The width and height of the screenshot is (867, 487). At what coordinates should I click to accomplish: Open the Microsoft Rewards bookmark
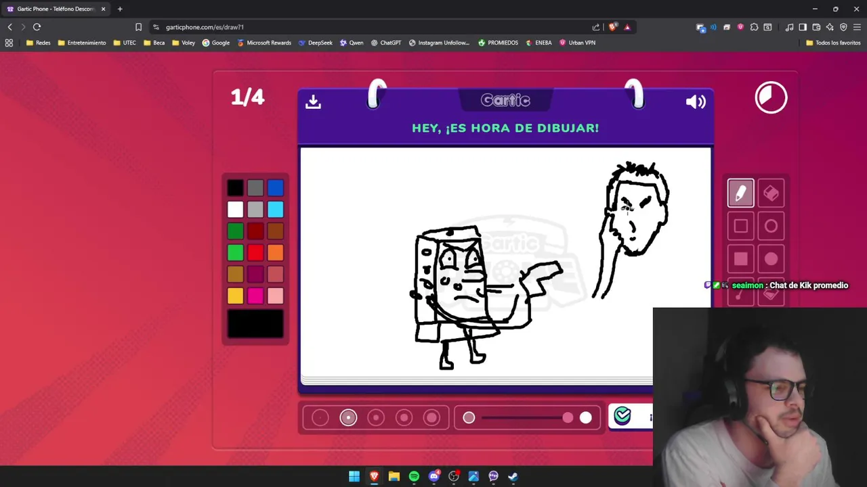(x=264, y=43)
